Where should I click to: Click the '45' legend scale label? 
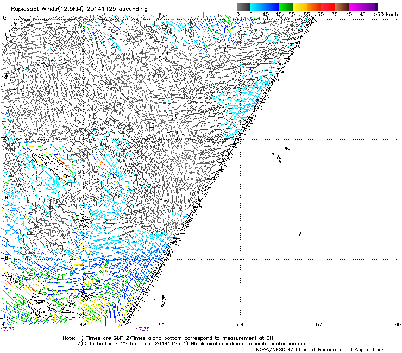tap(362, 15)
